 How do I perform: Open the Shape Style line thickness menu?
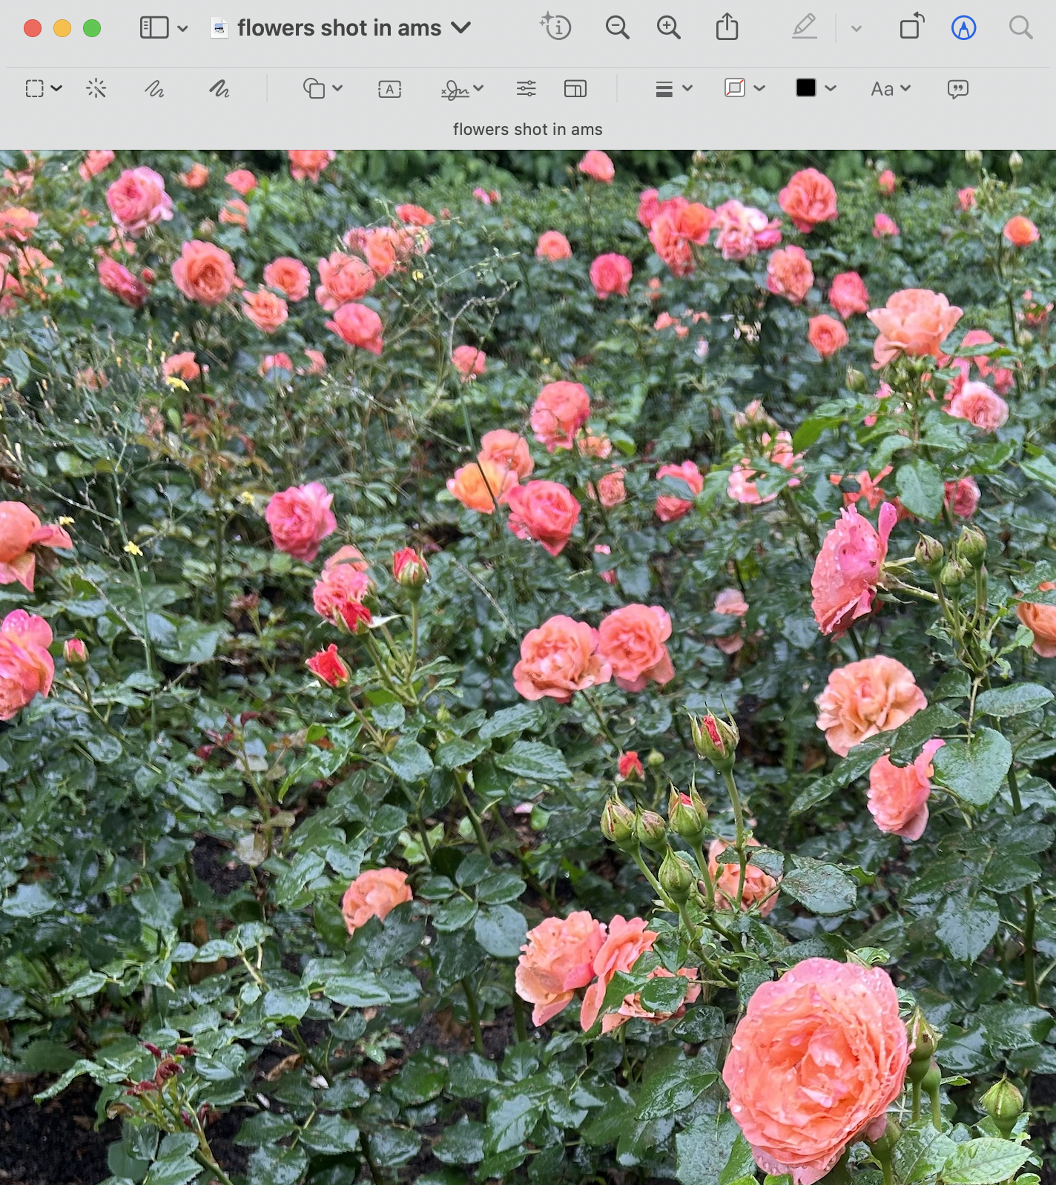pyautogui.click(x=664, y=89)
